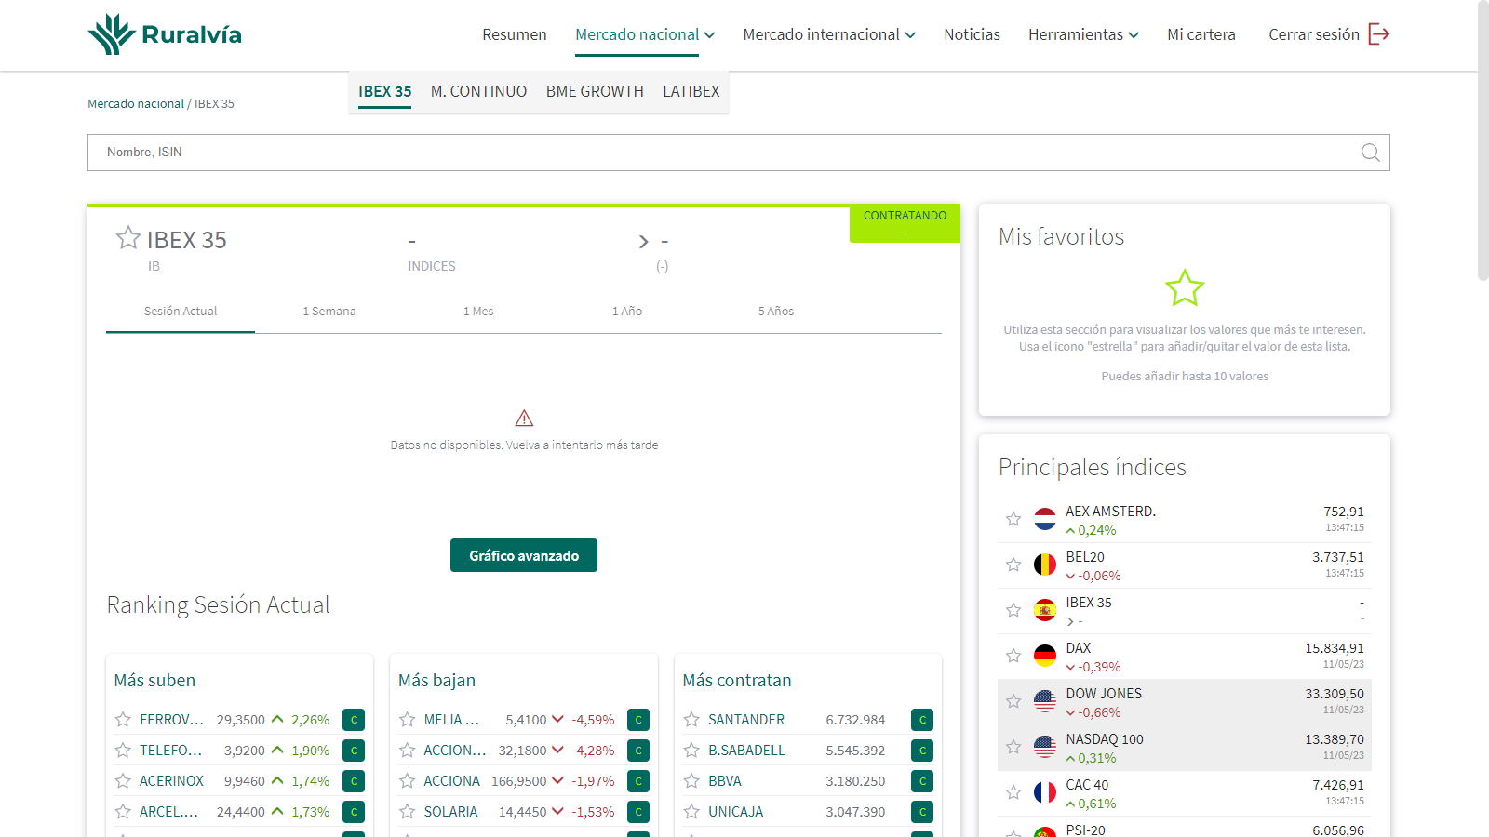This screenshot has height=837, width=1489.
Task: Star B.SABADELL in Más contratan
Action: tap(691, 750)
